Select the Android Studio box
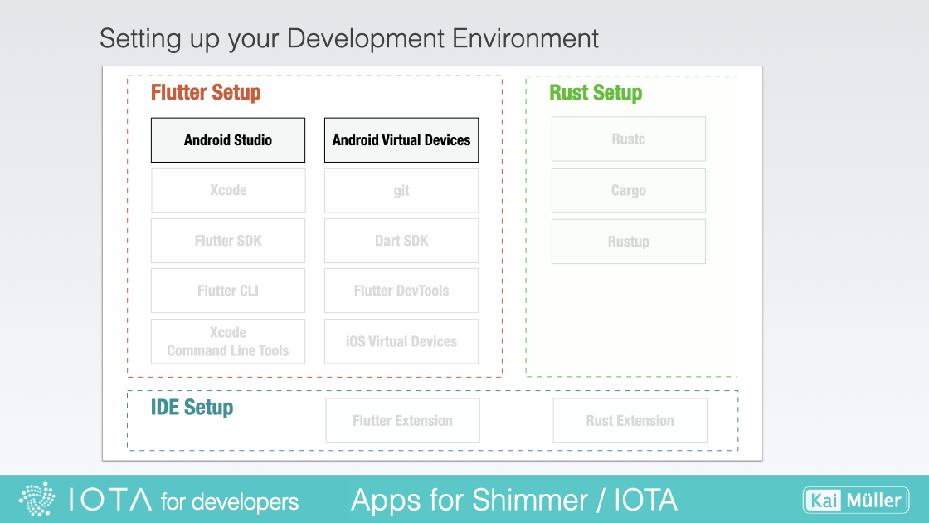Image resolution: width=929 pixels, height=523 pixels. pyautogui.click(x=228, y=140)
